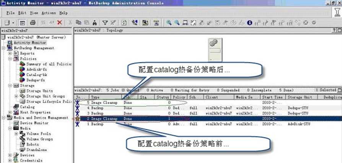Open the Help menu
This screenshot has height=163, width=342.
coord(64,13)
